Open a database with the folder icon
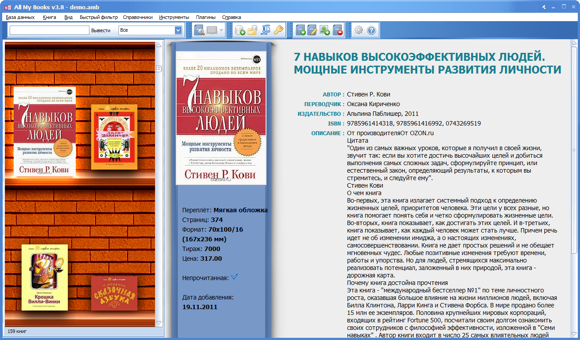Image resolution: width=580 pixels, height=340 pixels. coord(252,30)
